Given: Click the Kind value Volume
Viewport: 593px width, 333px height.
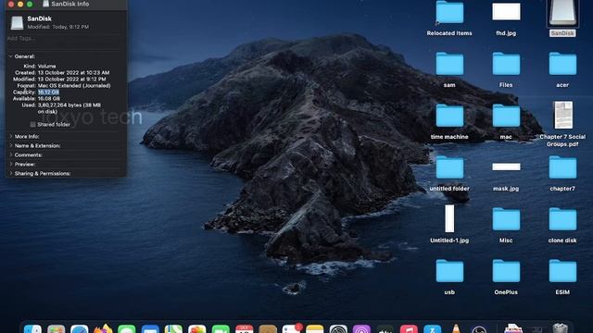Looking at the screenshot, I should click(x=47, y=66).
